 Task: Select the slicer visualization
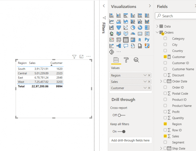pyautogui.click(x=119, y=40)
